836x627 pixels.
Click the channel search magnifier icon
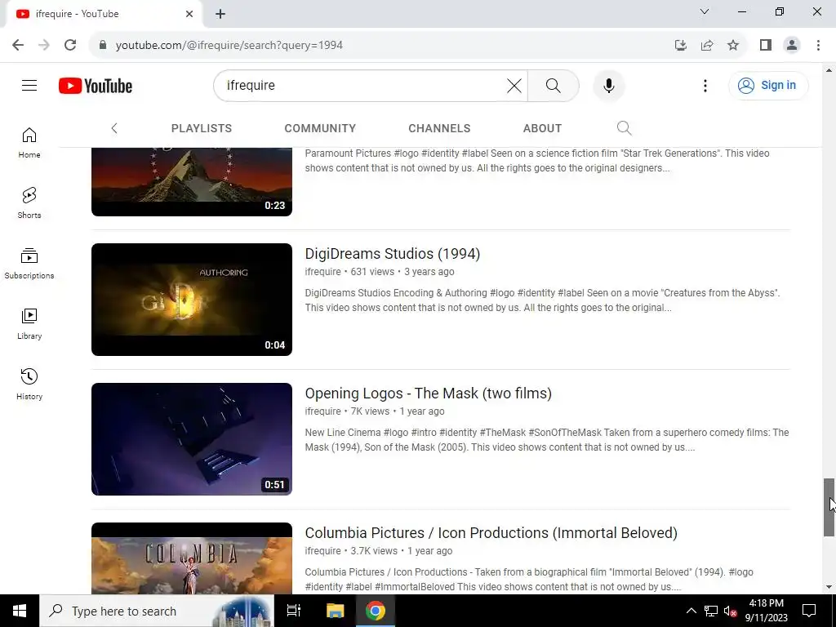pyautogui.click(x=624, y=128)
